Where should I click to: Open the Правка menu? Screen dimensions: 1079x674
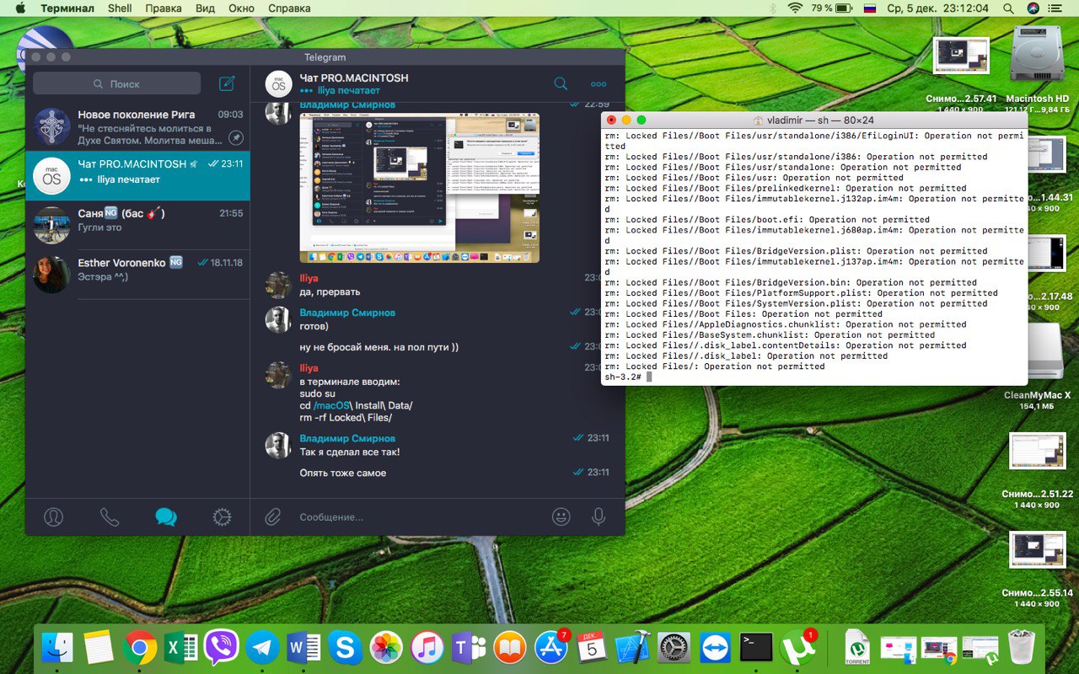click(x=164, y=8)
